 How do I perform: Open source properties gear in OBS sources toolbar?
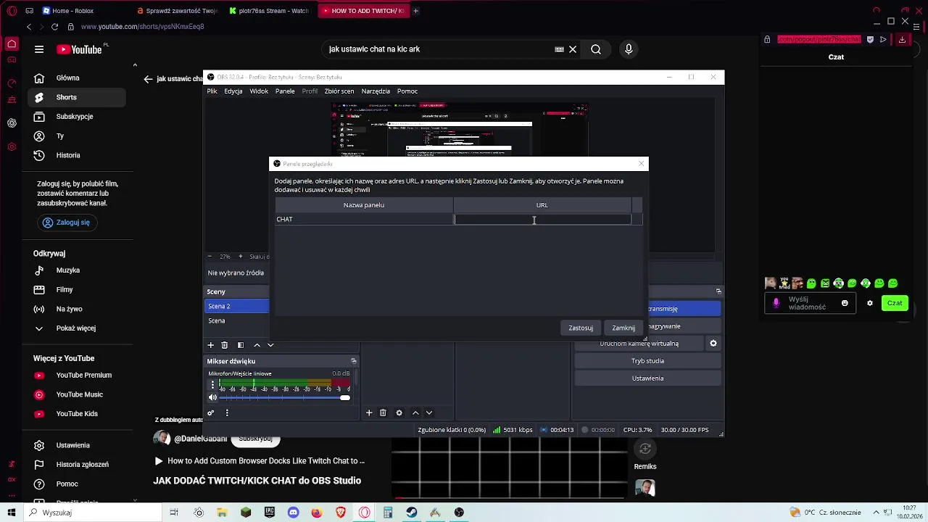399,413
